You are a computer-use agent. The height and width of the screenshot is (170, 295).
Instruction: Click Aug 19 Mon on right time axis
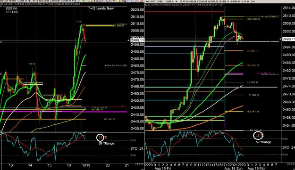257,168
